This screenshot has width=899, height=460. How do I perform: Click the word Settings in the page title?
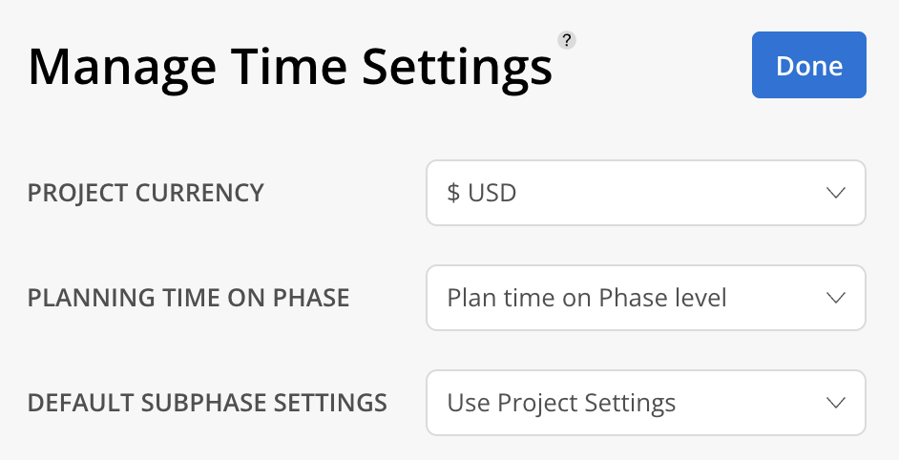457,69
